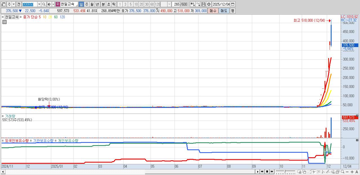Switch to 주 weekly chart period
This screenshot has height=175, width=360.
(x=86, y=4)
